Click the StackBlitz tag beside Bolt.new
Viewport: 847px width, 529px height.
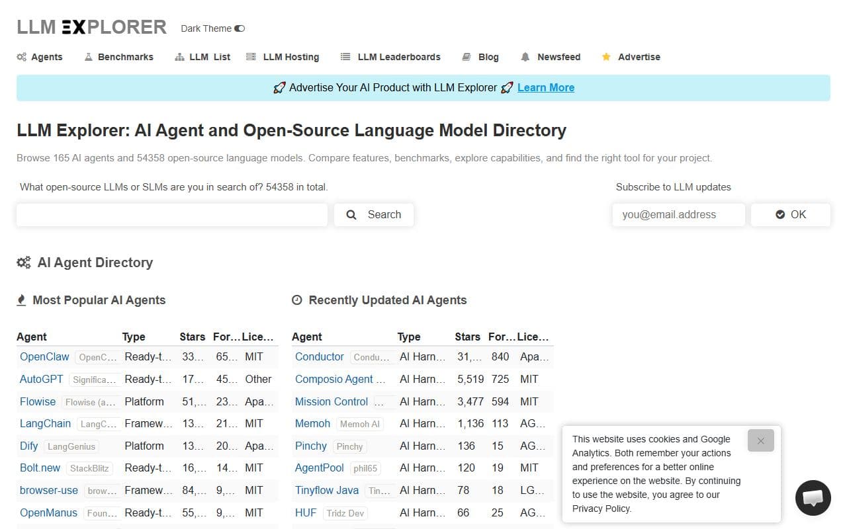pyautogui.click(x=89, y=468)
